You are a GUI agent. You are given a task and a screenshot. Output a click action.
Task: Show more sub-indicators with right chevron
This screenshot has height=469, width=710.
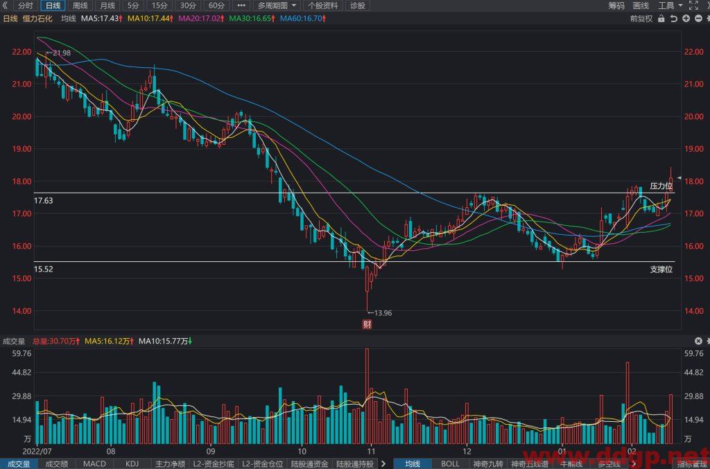(x=383, y=464)
